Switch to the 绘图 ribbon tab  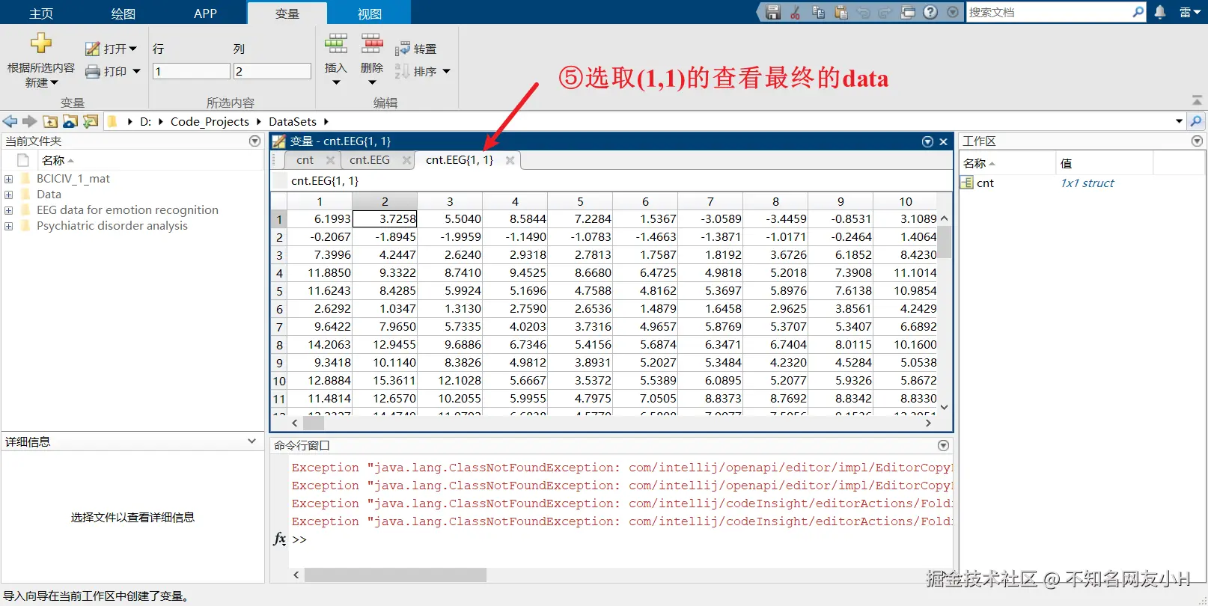(123, 13)
